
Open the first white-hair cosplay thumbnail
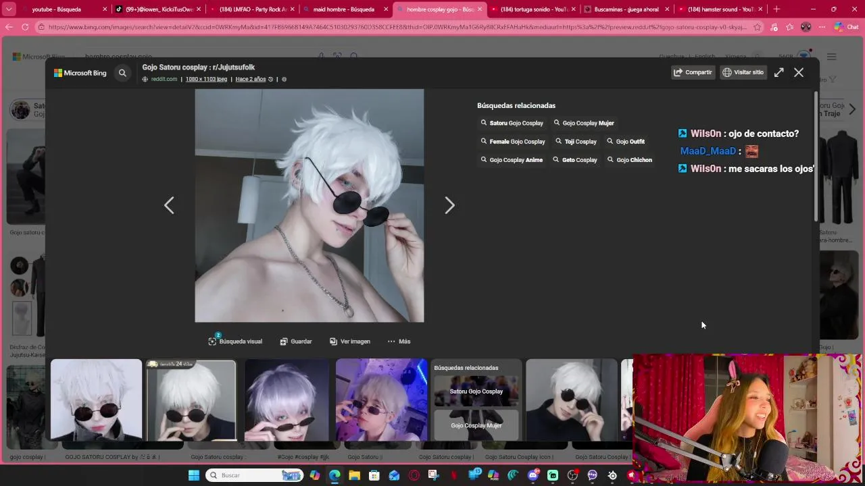click(x=97, y=400)
